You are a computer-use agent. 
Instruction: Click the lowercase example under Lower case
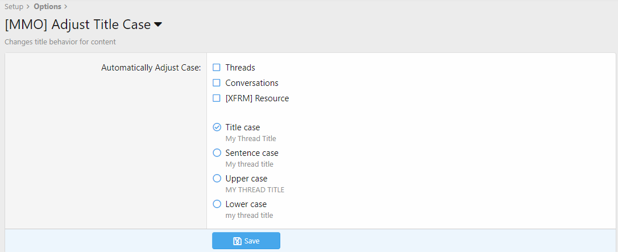249,215
